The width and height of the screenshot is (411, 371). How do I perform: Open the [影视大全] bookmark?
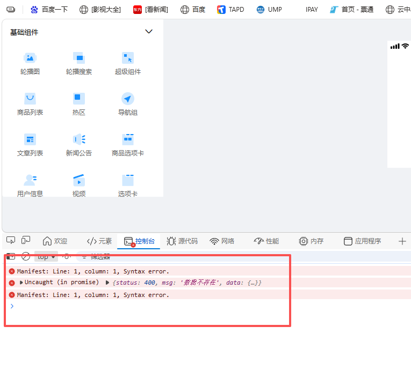[x=100, y=10]
